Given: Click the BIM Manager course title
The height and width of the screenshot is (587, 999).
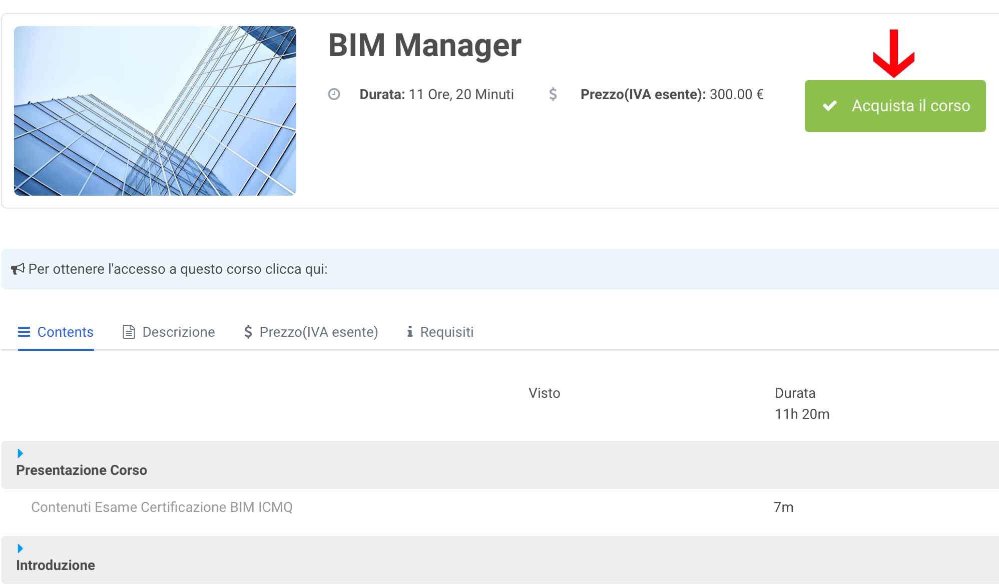Looking at the screenshot, I should click(424, 45).
